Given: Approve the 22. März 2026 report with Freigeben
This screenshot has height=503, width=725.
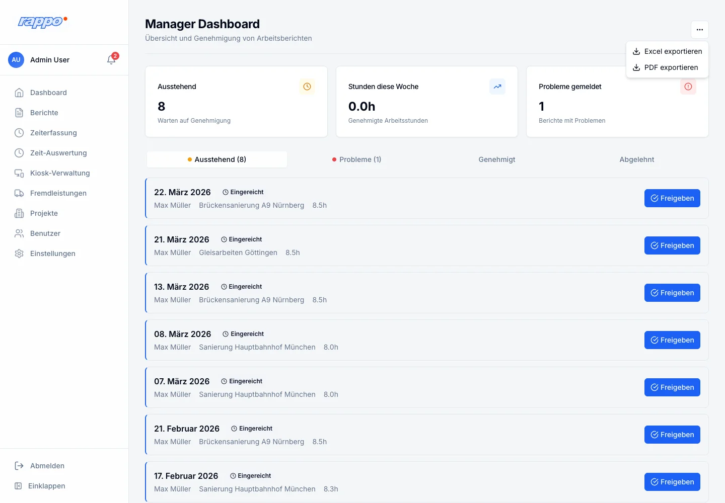Looking at the screenshot, I should coord(672,198).
